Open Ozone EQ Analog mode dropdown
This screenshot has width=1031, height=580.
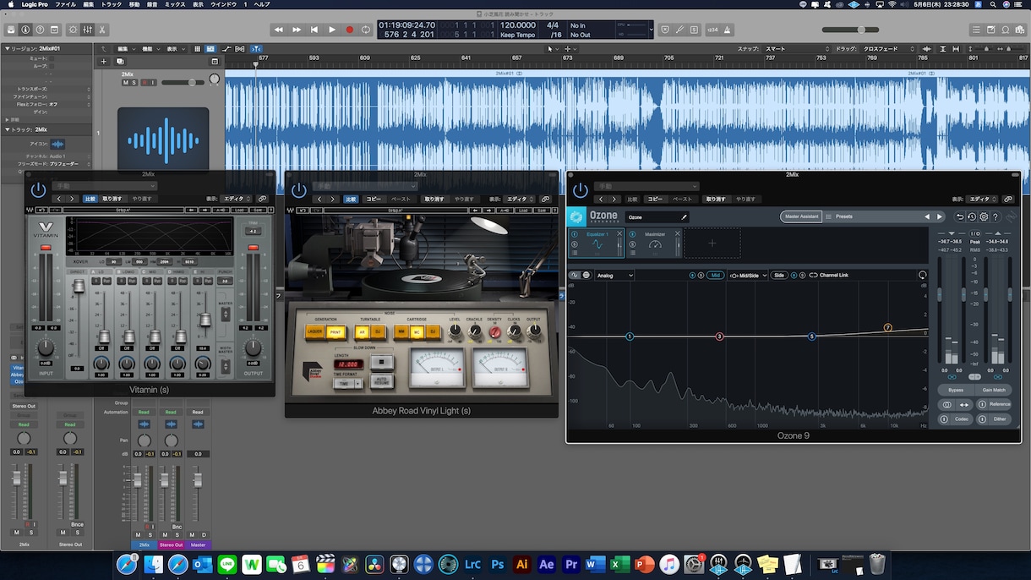(x=614, y=275)
